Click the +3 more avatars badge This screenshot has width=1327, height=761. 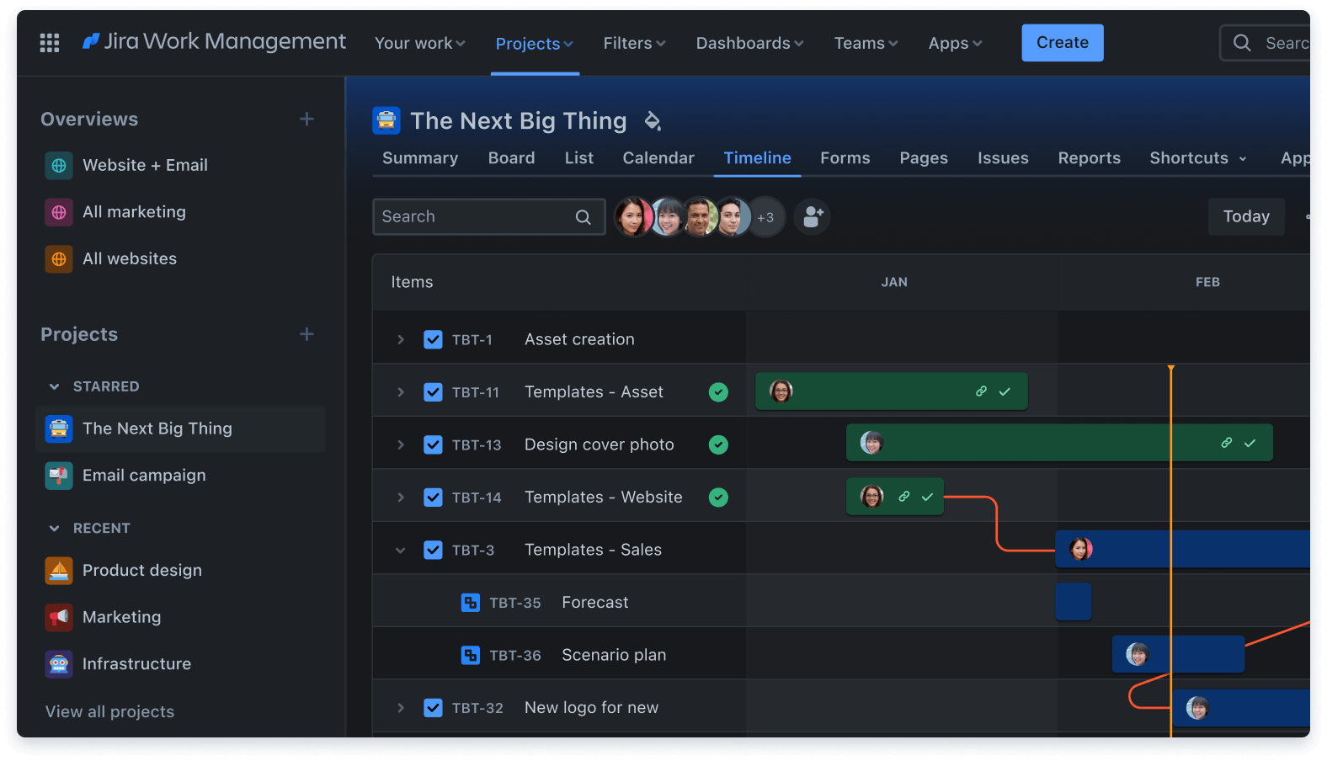pyautogui.click(x=765, y=217)
